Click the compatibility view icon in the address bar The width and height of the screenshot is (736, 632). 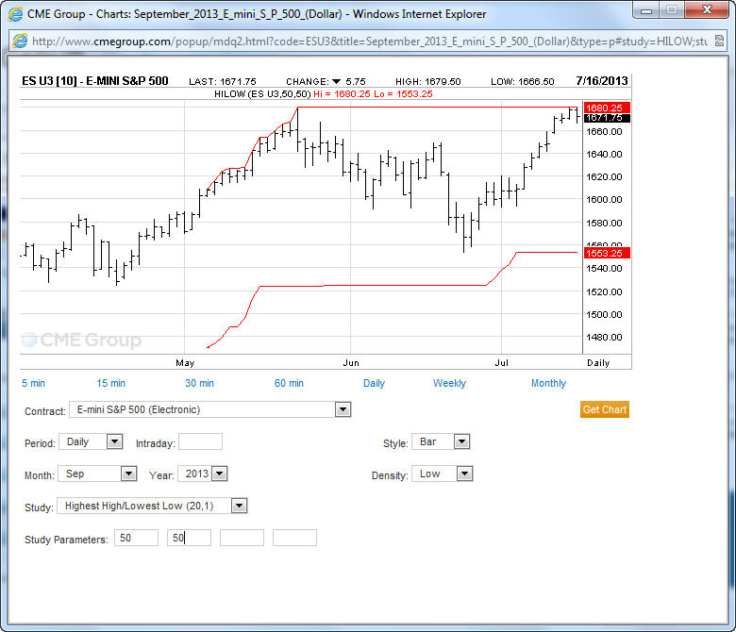tap(719, 41)
